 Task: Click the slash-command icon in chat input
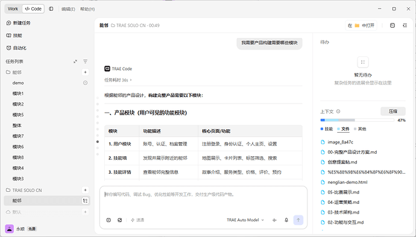point(109,220)
